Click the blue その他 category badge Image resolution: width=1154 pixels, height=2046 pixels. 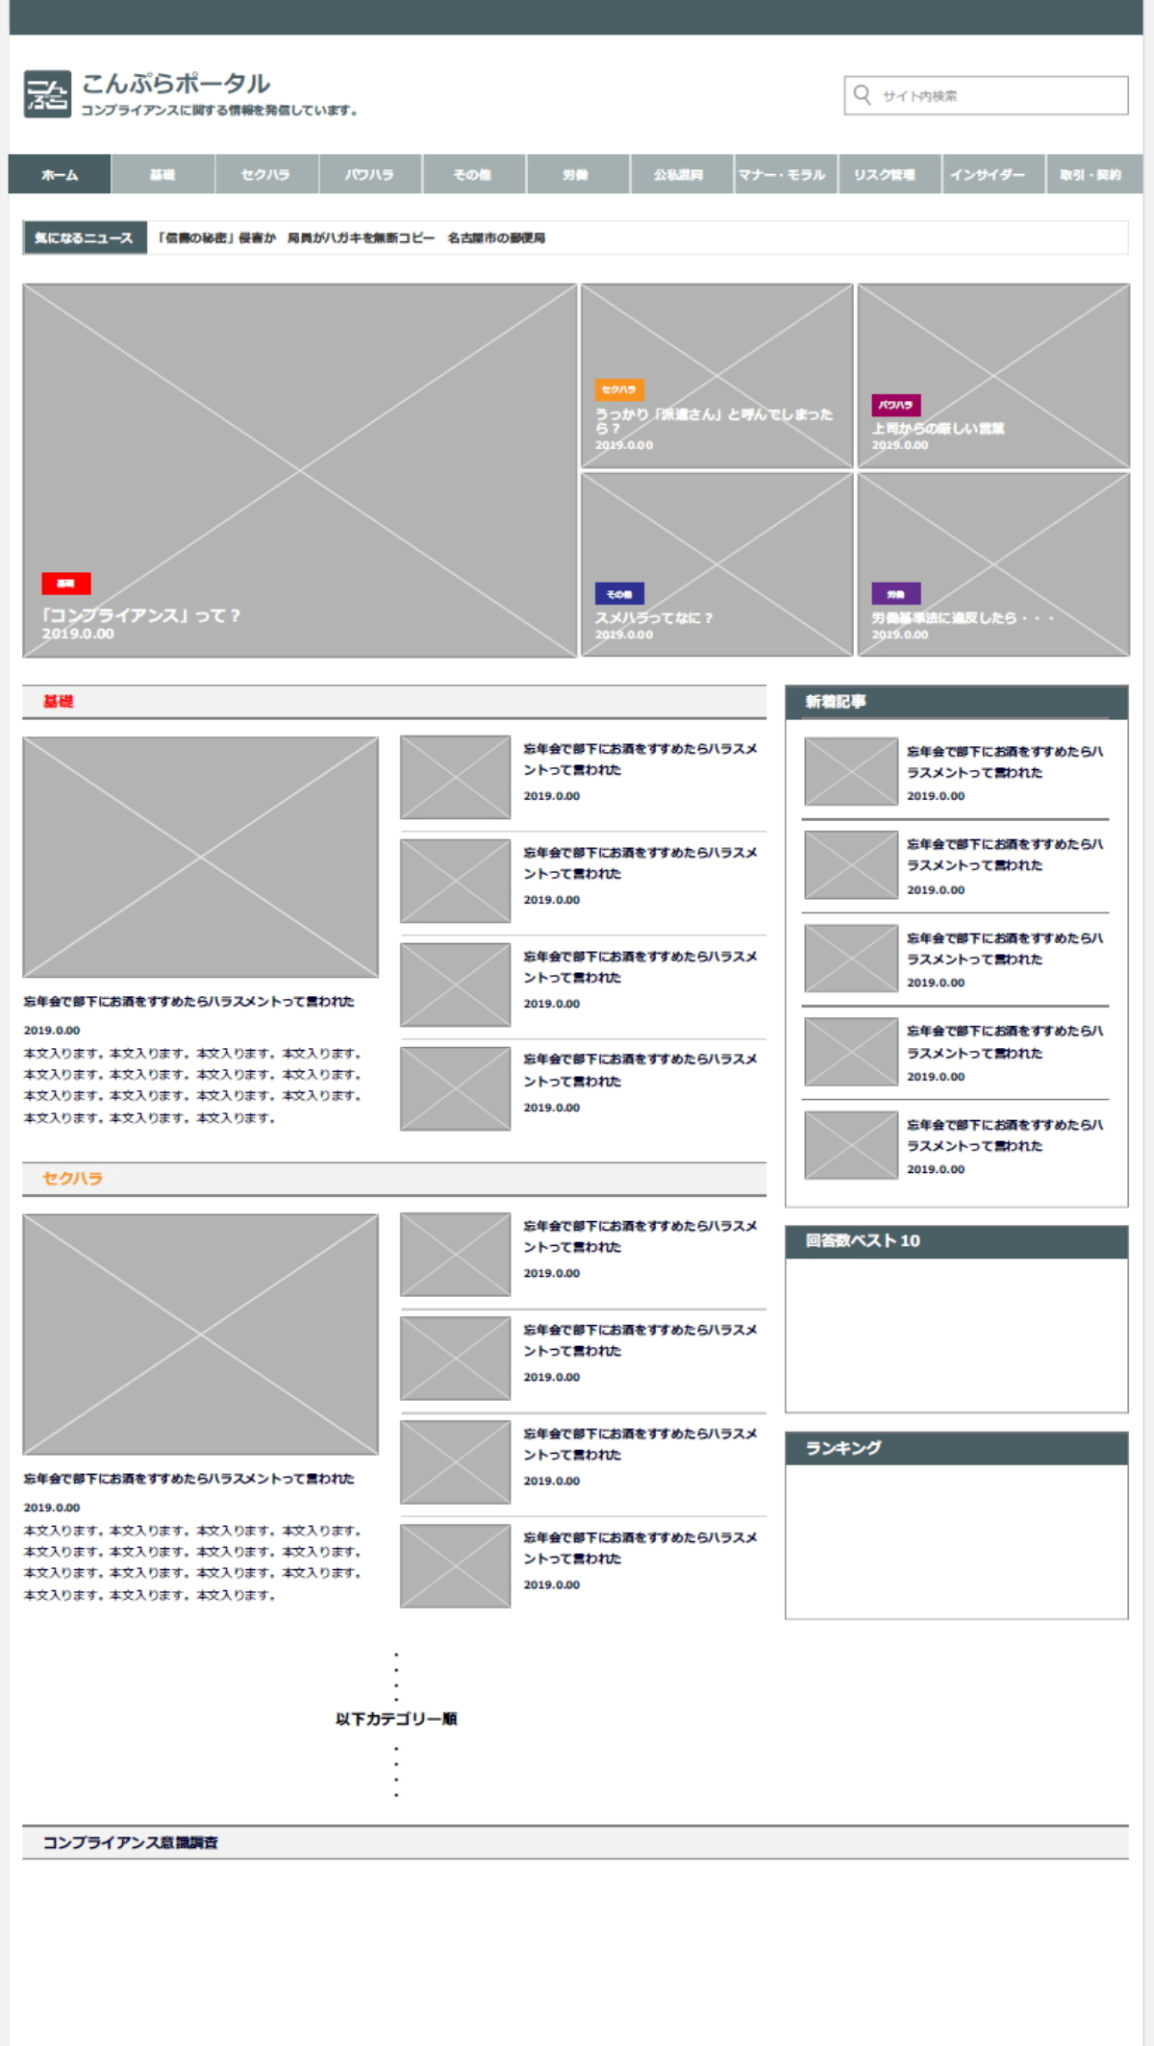pos(618,593)
